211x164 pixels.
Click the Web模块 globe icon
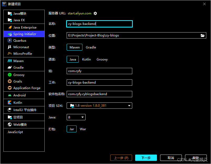click(x=10, y=124)
